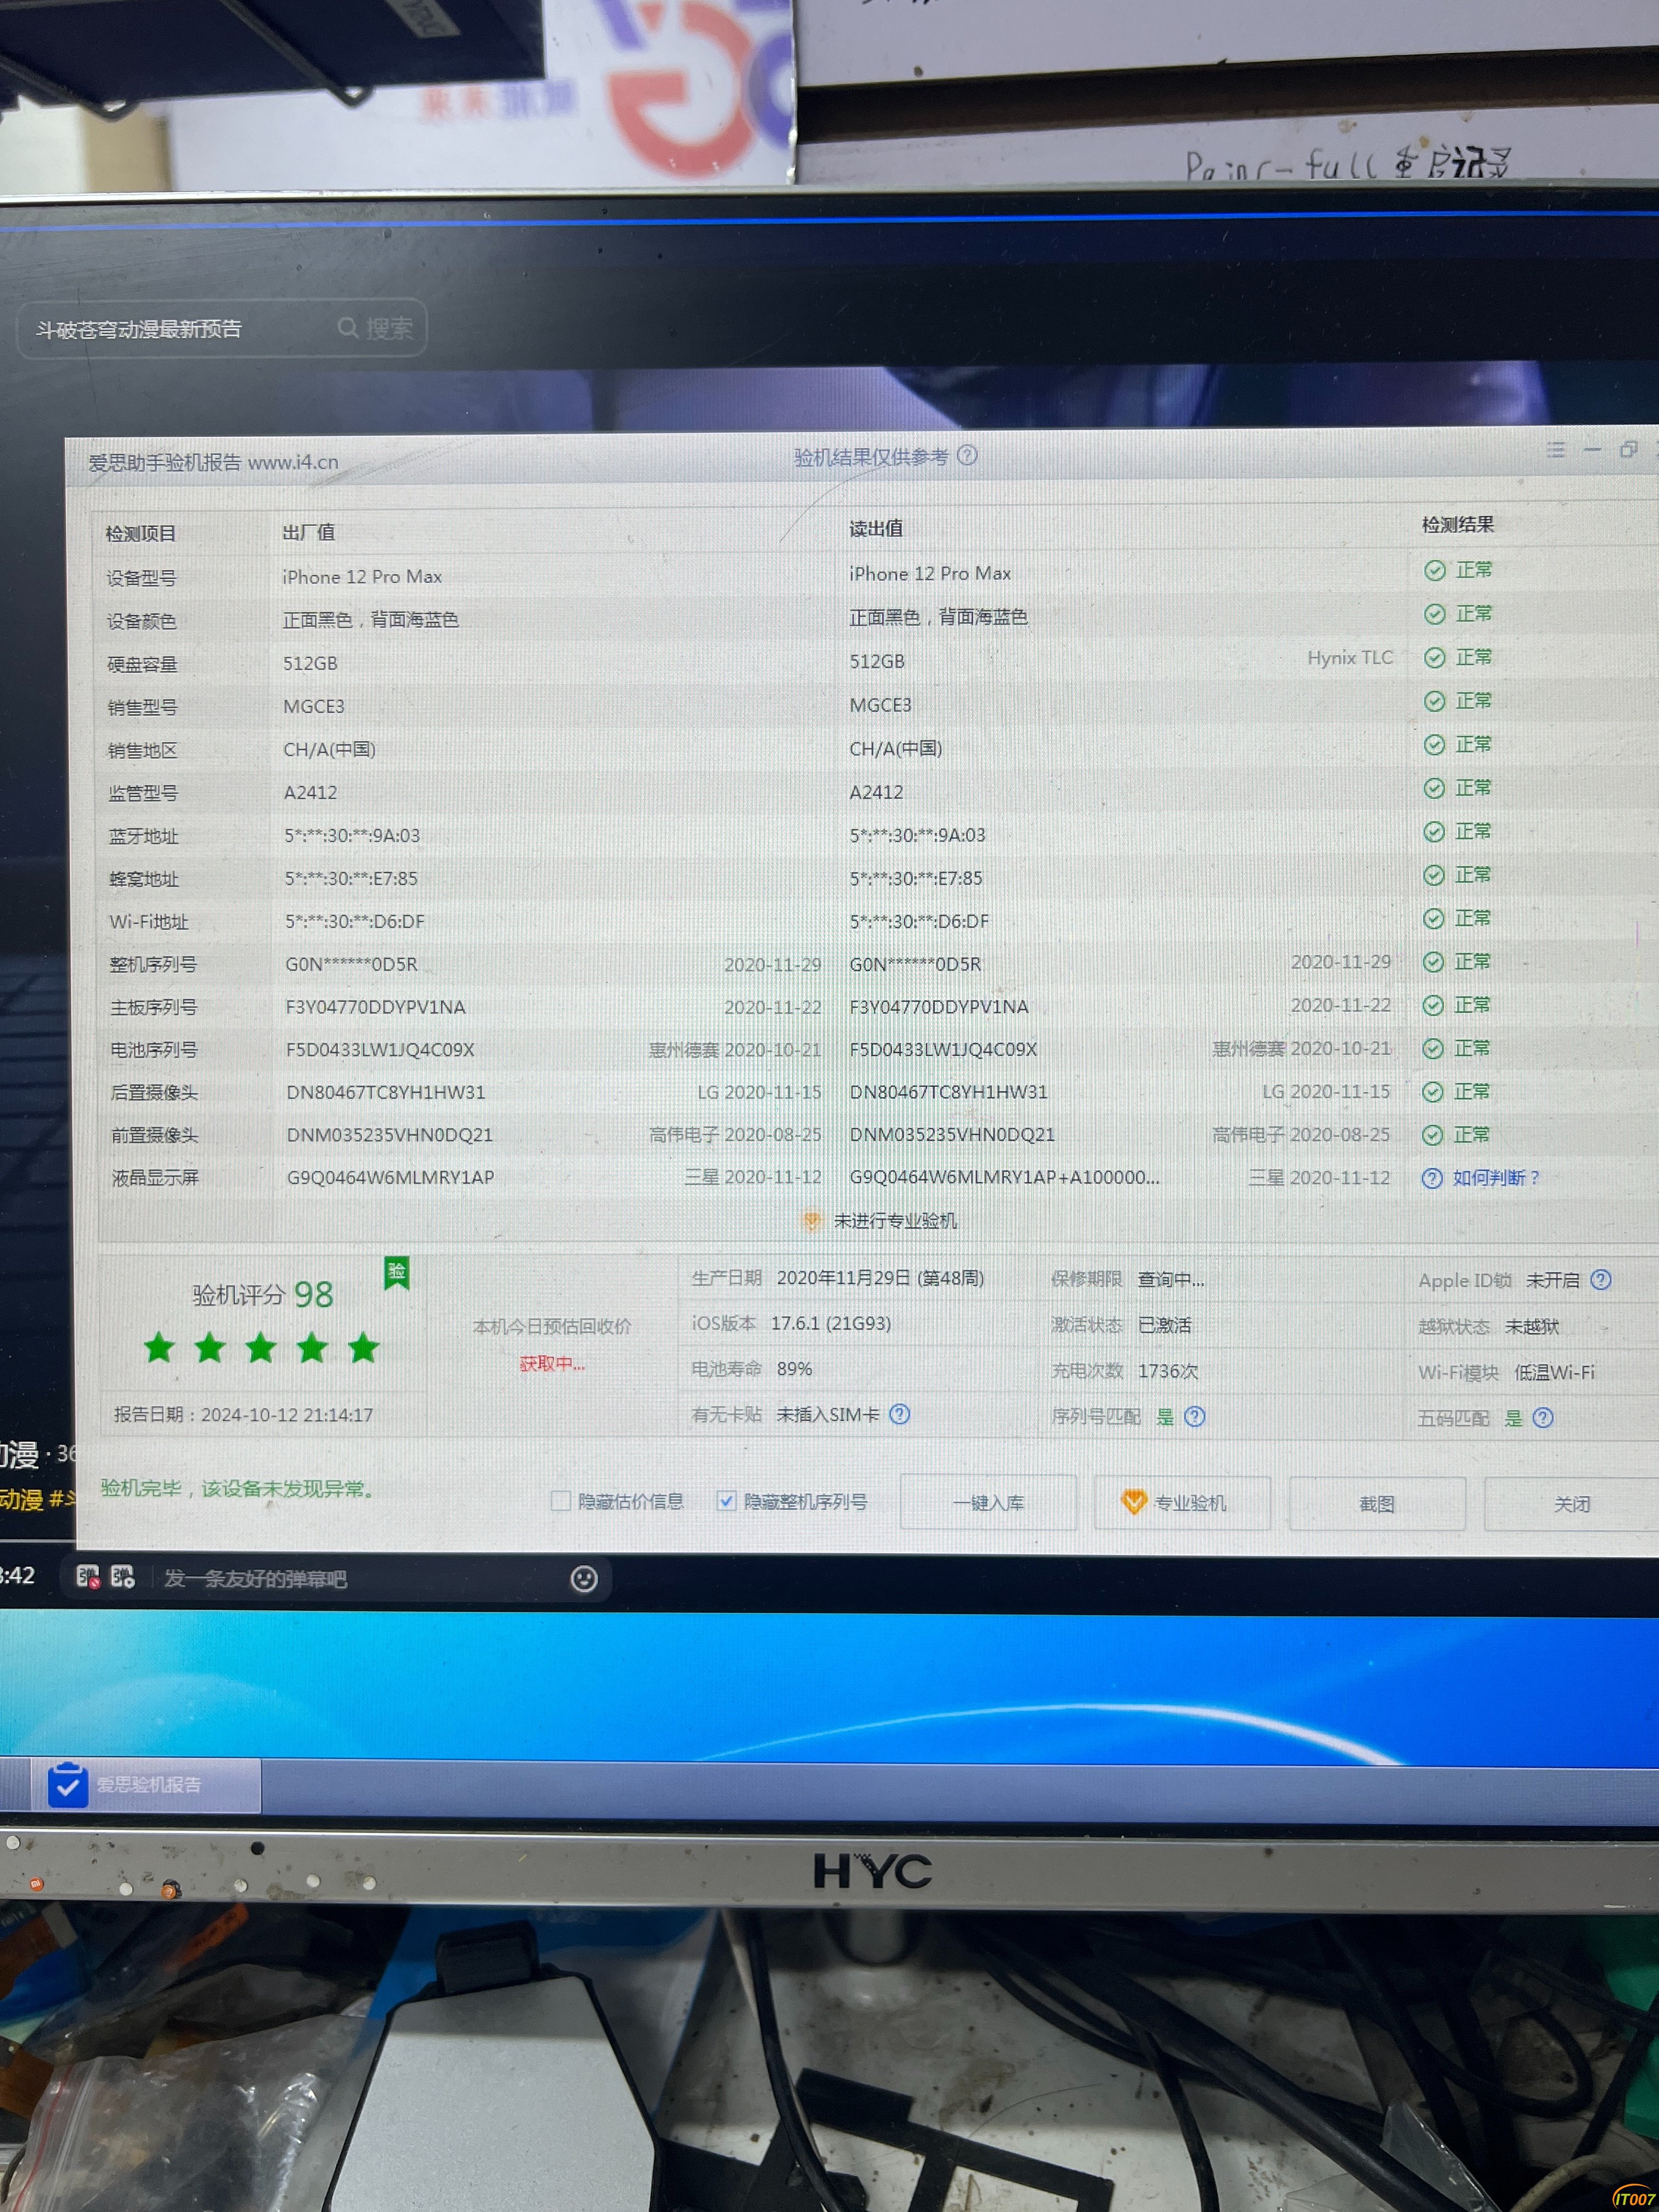
Task: Select the MGCE3 读出值 cell
Action: [880, 705]
